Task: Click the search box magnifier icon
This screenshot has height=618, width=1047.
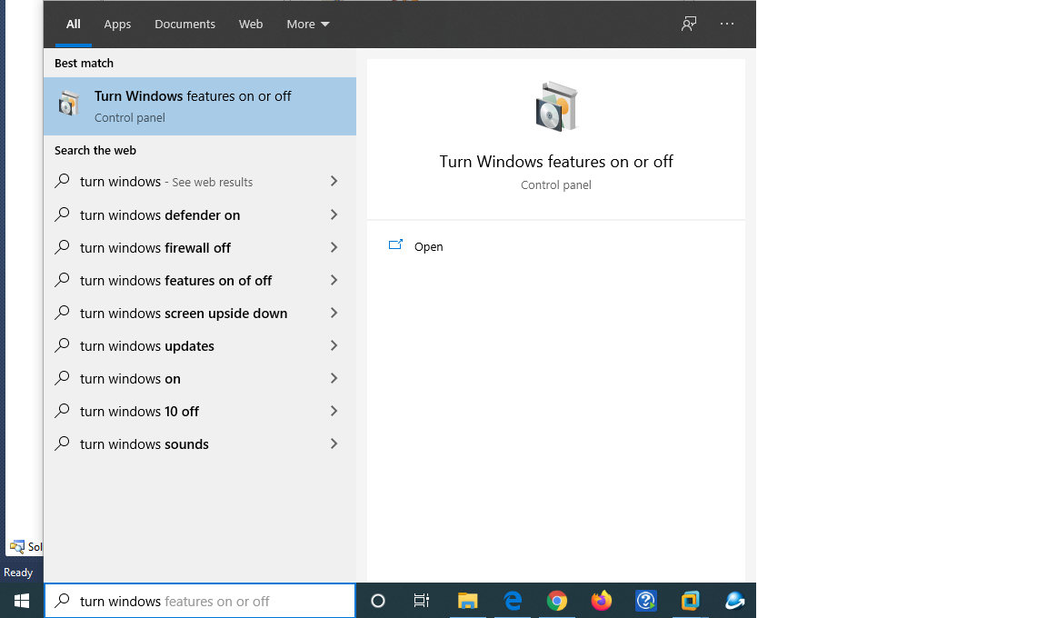Action: (62, 601)
